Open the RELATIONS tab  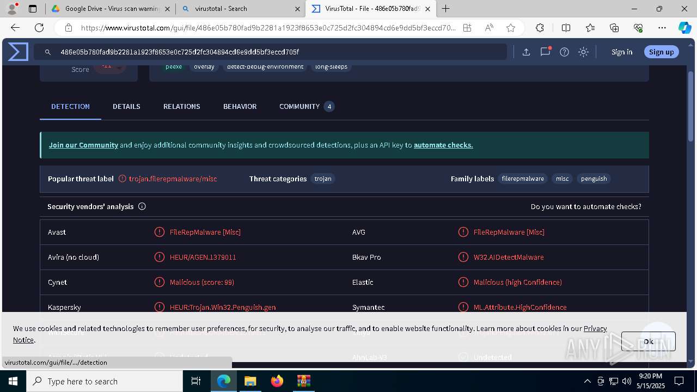pos(182,106)
